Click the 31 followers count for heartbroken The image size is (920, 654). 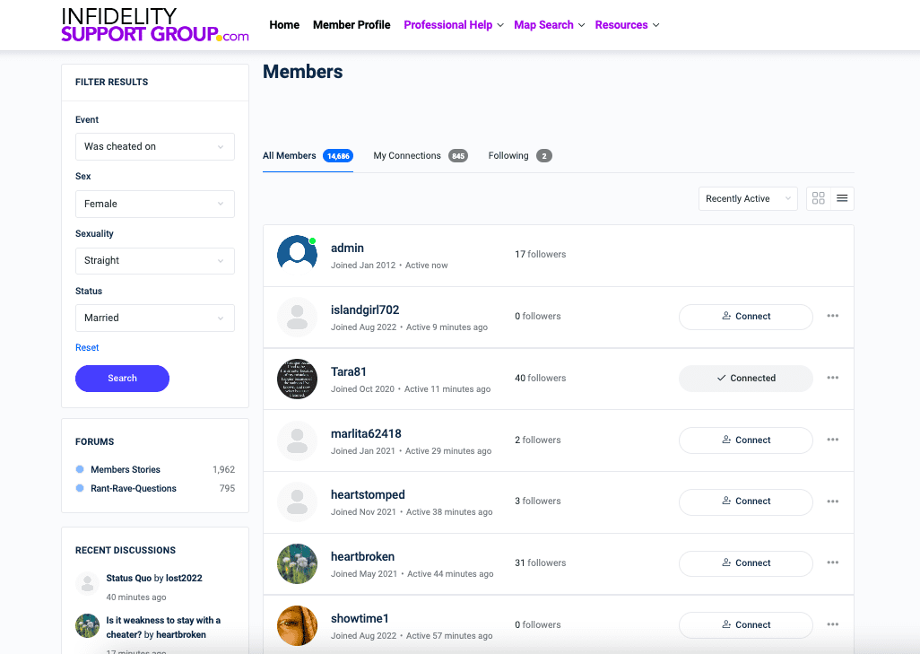[541, 563]
